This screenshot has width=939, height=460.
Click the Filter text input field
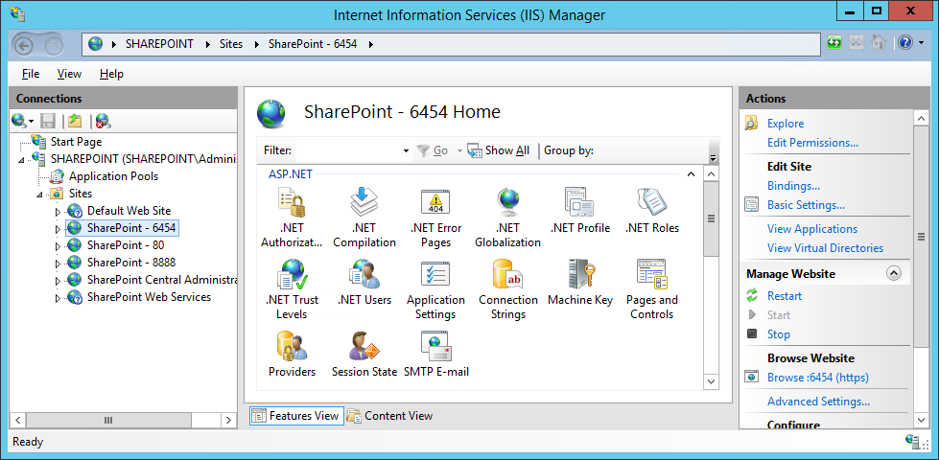point(348,150)
